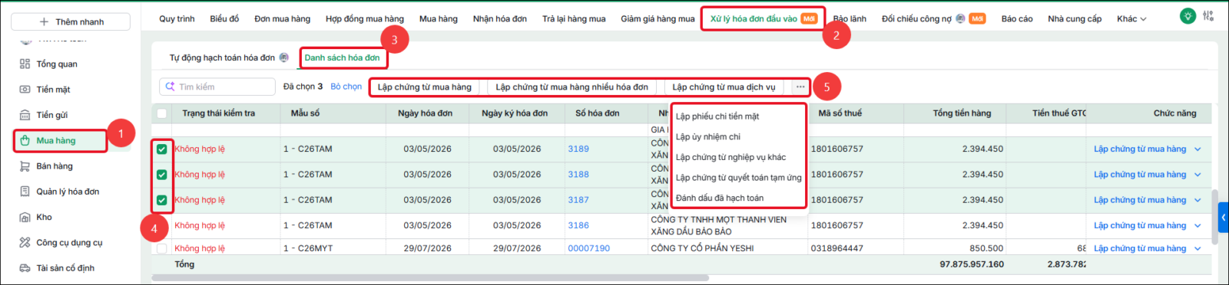Screen dimensions: 1229x285
Task: Click the Công cụ dụng cụ tools icon
Action: pyautogui.click(x=25, y=242)
